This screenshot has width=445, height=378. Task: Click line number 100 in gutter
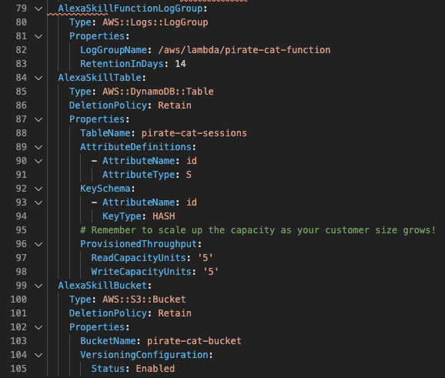point(18,299)
